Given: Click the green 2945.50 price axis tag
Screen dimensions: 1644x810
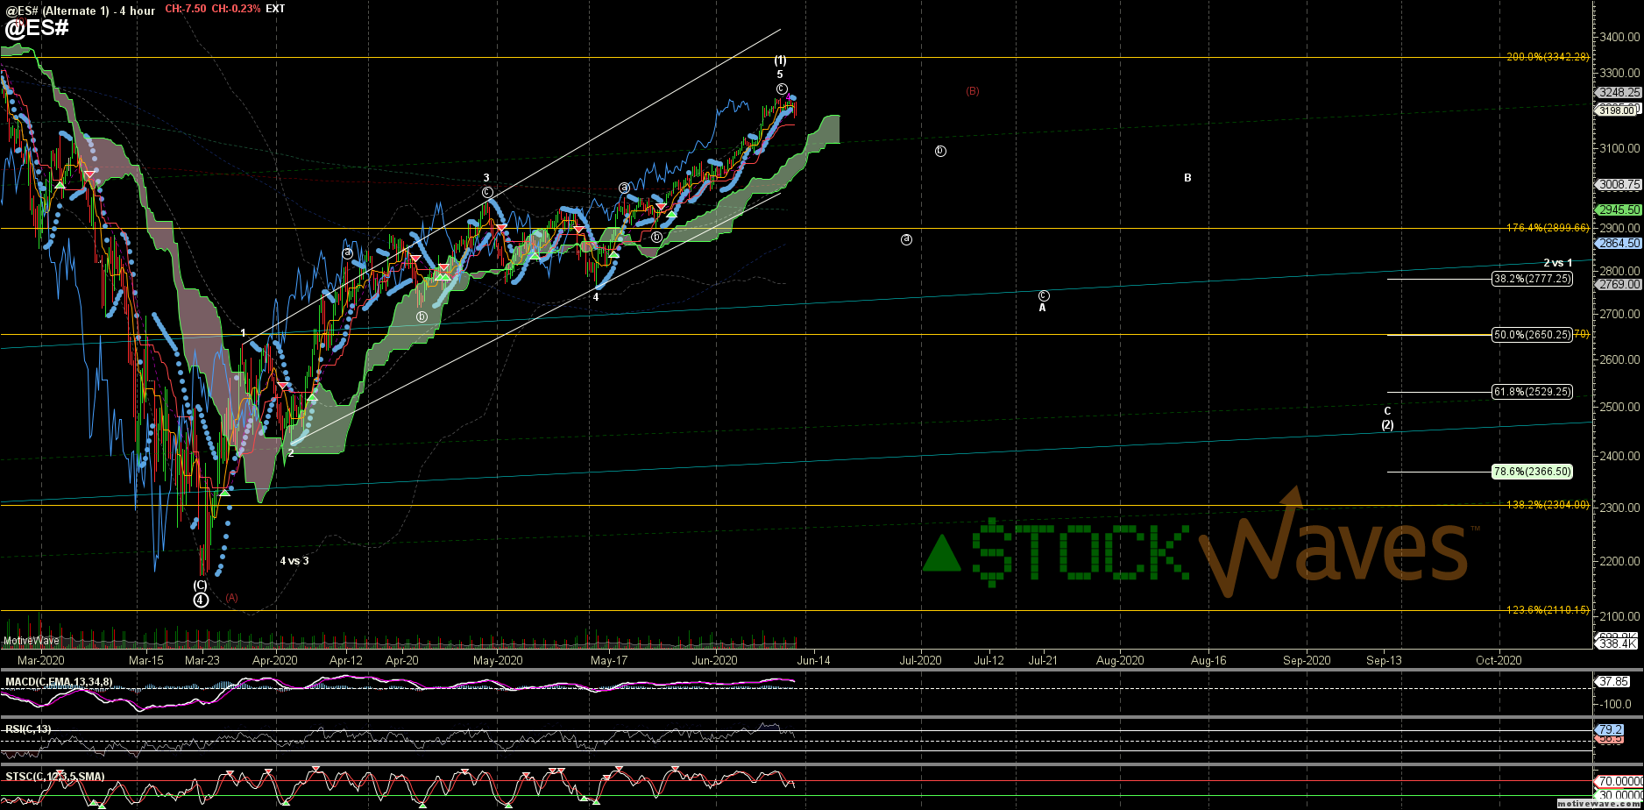Looking at the screenshot, I should (x=1618, y=210).
